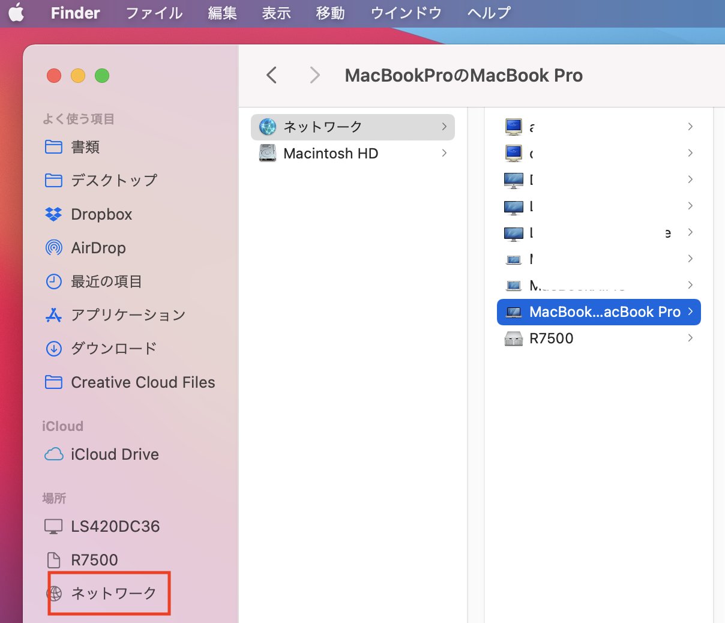Viewport: 725px width, 623px height.
Task: Select MacBook...acBook Pro highlighted row
Action: [x=598, y=312]
